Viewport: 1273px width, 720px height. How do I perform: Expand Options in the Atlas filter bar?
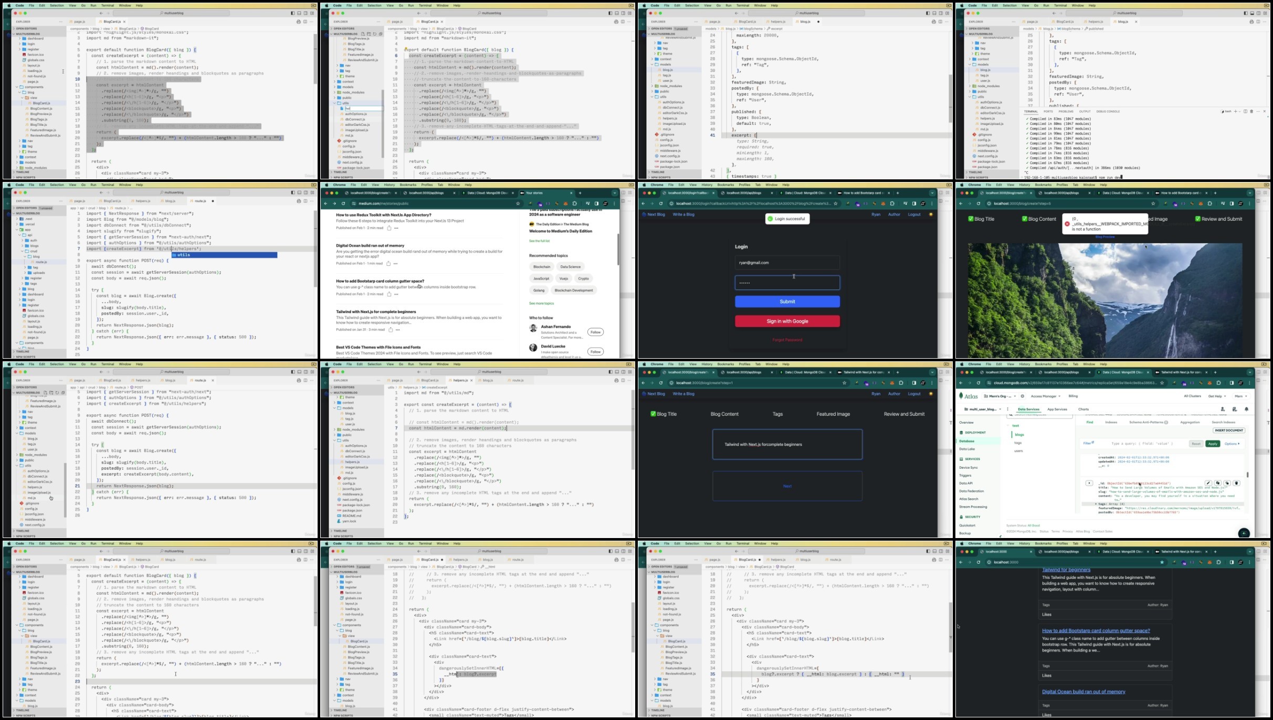1232,444
